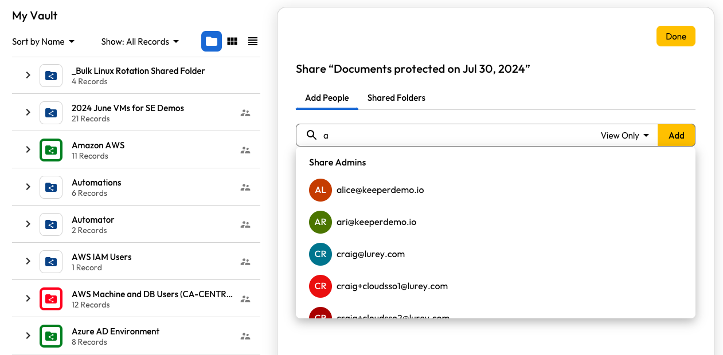Click the red AWS Machine and DB Users folder icon
The image size is (723, 355).
tap(51, 299)
